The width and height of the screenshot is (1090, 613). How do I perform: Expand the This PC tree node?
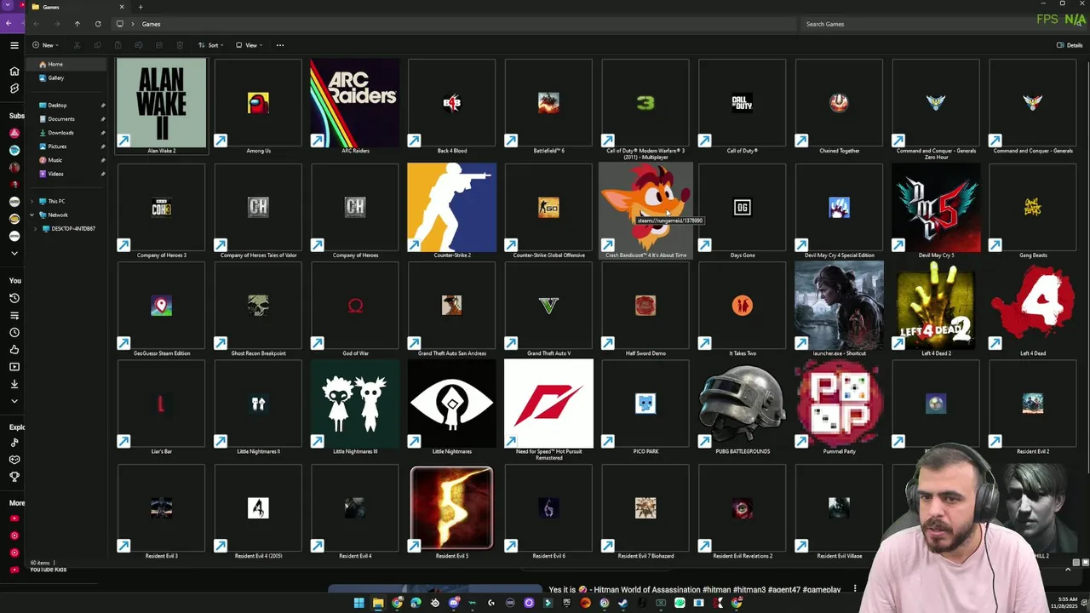pos(32,201)
